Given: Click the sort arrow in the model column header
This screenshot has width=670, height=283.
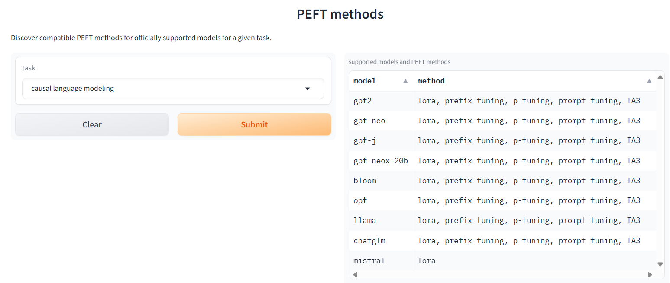Looking at the screenshot, I should tap(405, 81).
